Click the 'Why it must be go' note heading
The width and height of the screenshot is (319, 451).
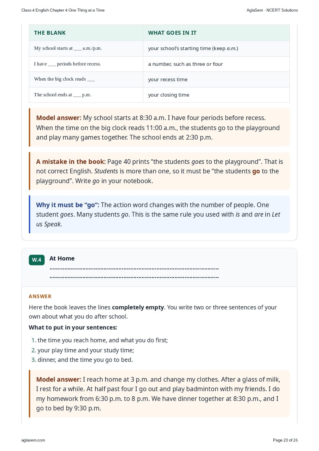(x=68, y=205)
